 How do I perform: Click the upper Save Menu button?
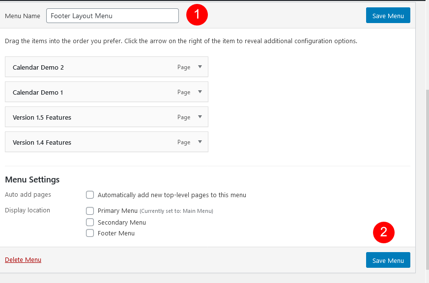click(x=388, y=15)
